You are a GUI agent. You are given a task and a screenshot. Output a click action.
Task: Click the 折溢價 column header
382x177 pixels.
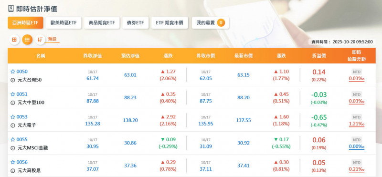click(319, 56)
